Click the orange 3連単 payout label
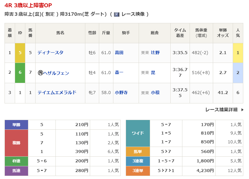249x179 pixels. [138, 171]
